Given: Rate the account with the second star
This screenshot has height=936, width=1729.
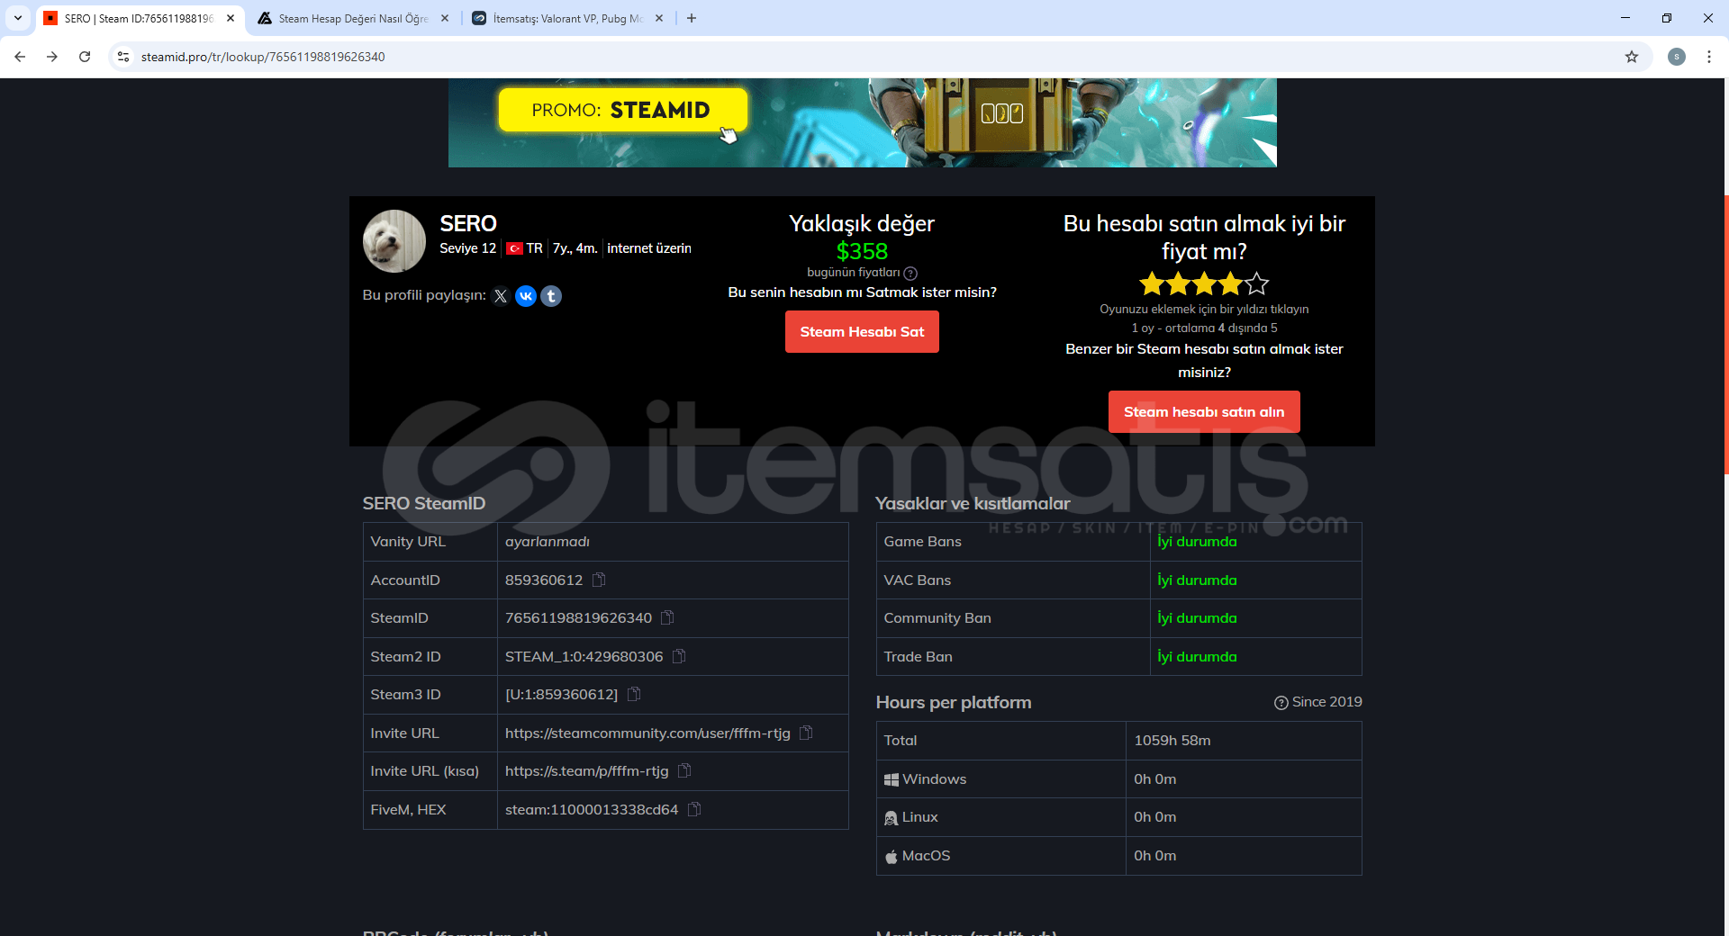Looking at the screenshot, I should 1178,284.
